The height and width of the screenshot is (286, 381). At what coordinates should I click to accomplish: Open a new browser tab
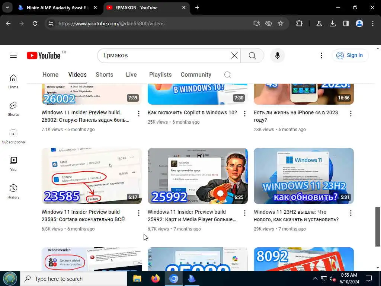click(197, 7)
